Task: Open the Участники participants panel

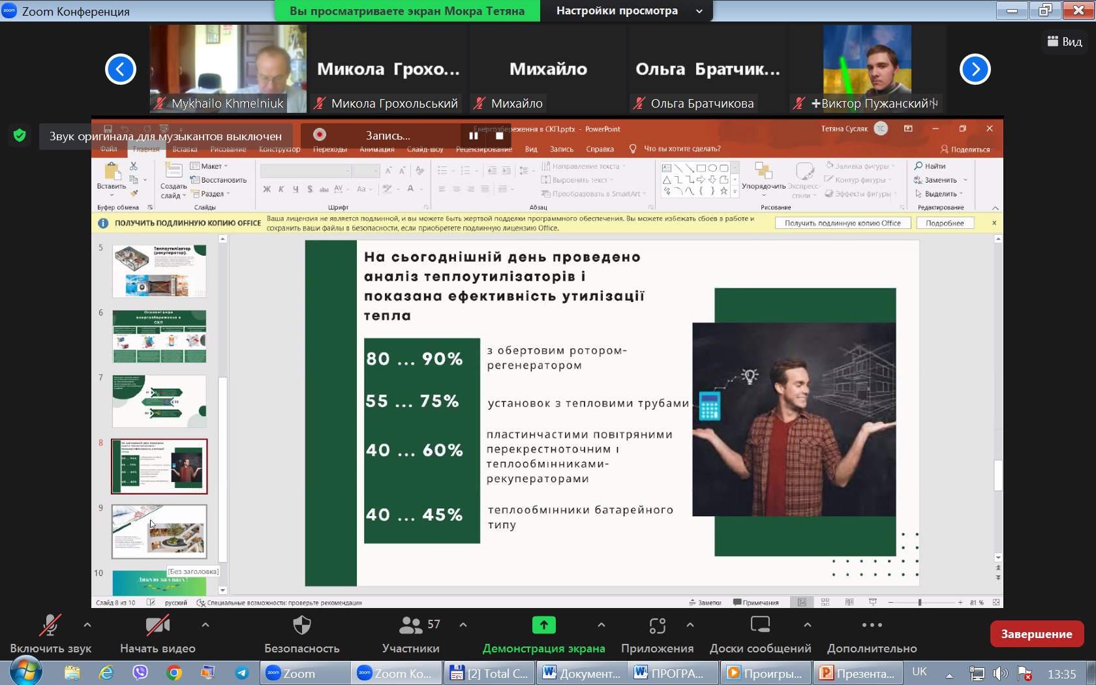Action: click(411, 634)
